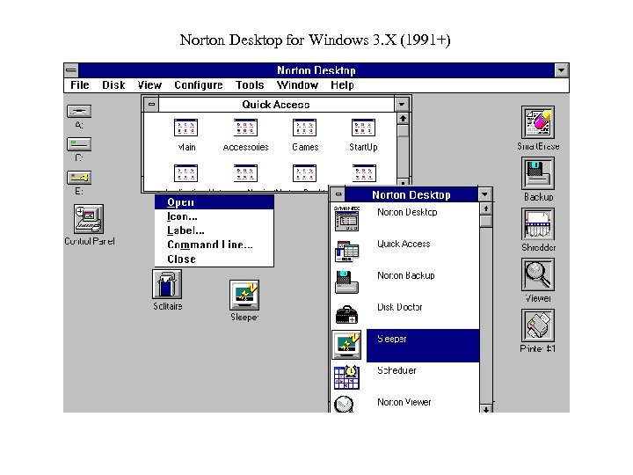
Task: Open the Games group icon
Action: click(x=304, y=128)
